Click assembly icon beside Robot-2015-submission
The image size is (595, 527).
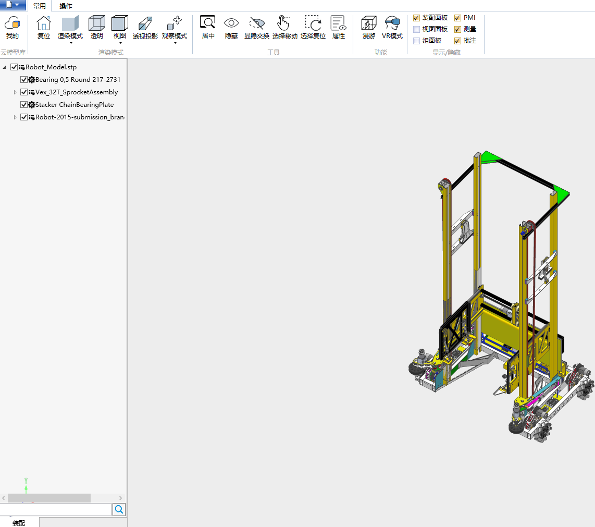pos(32,117)
